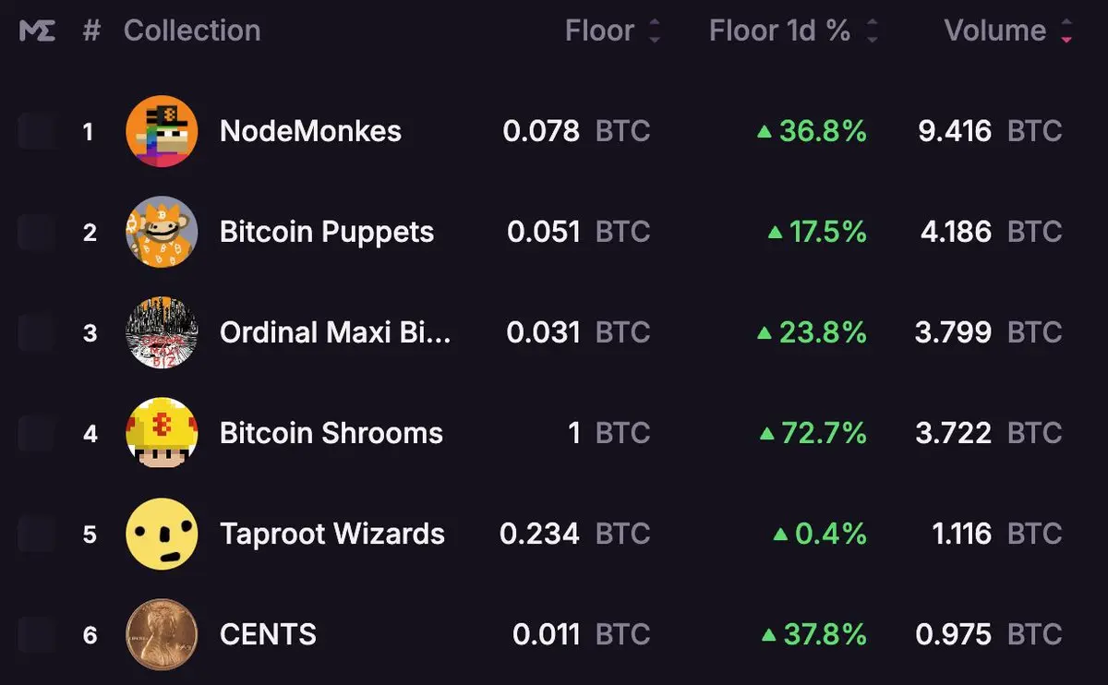
Task: Select the Bitcoin Shrooms mushroom avatar
Action: click(x=162, y=433)
